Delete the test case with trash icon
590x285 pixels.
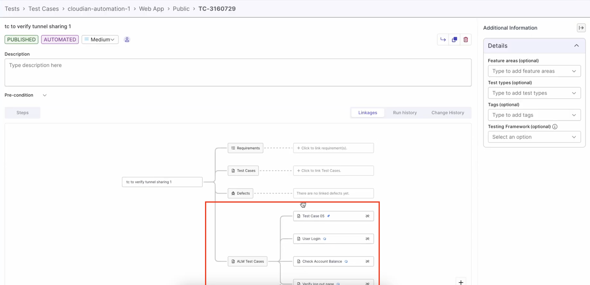pos(466,40)
